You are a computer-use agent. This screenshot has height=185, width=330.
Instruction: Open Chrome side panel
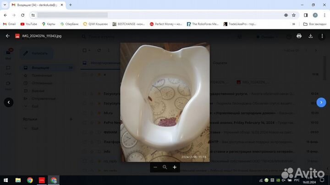[x=306, y=15]
